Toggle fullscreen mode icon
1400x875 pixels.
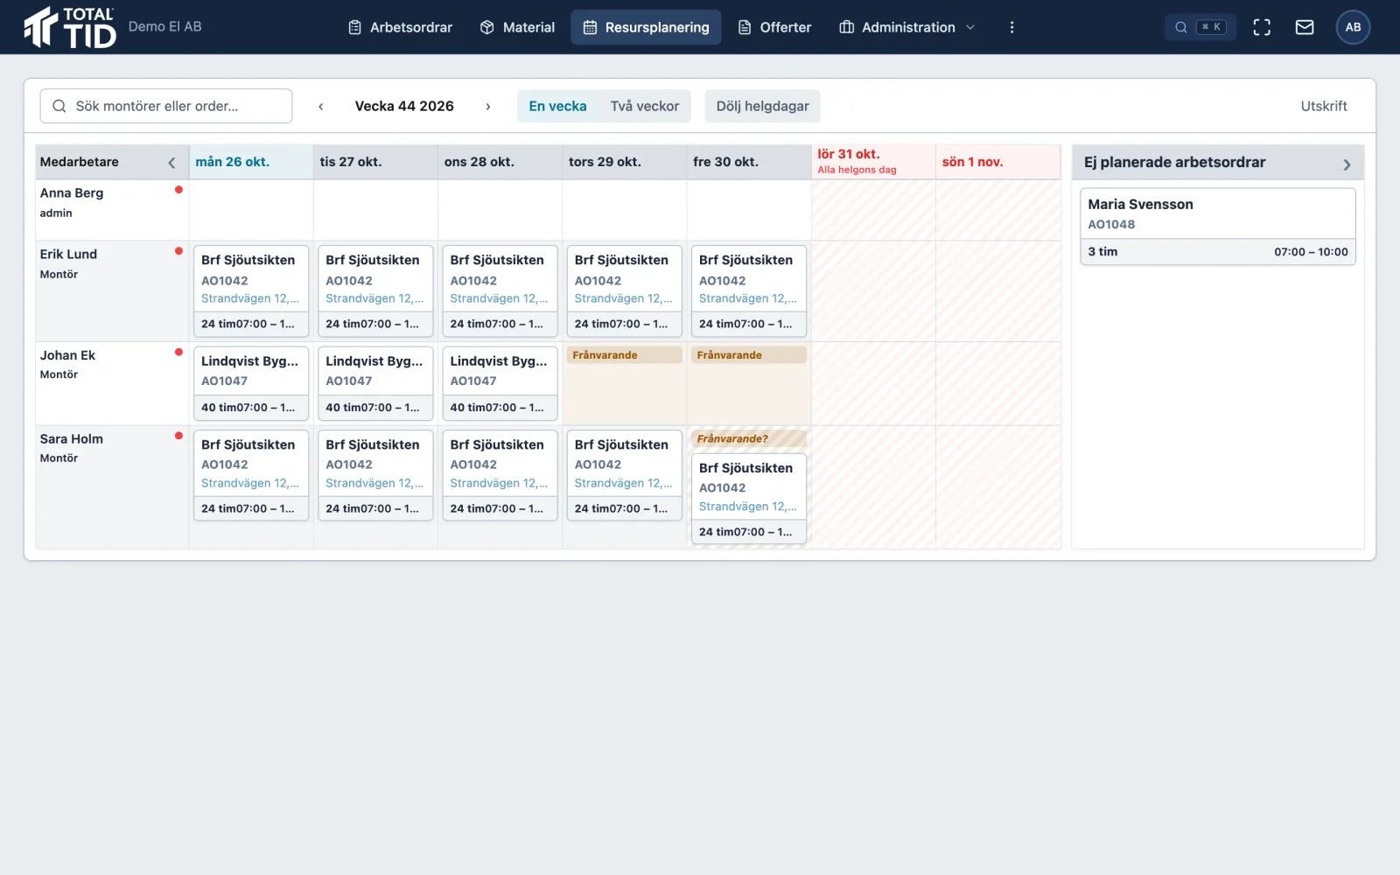(x=1262, y=27)
